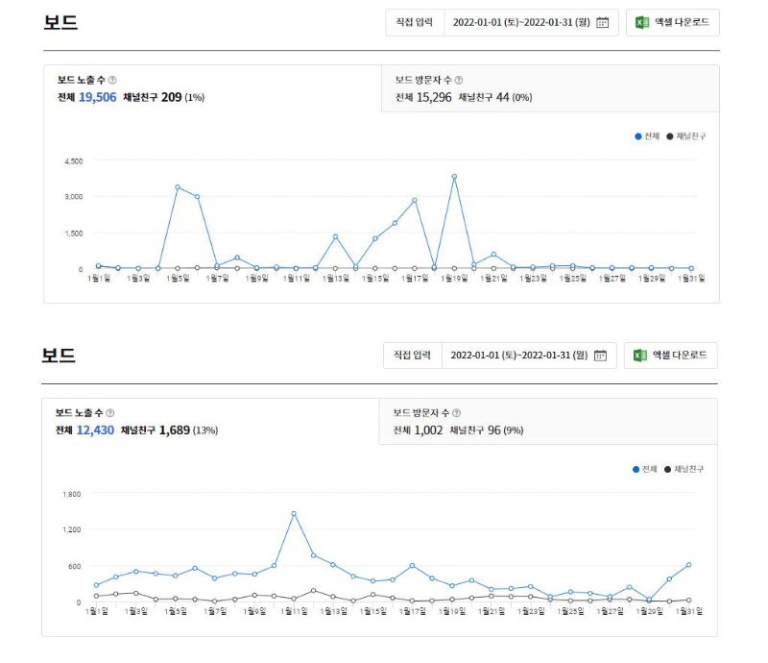The image size is (768, 663).
Task: Click top chart peak point on 1월19일
Action: point(454,177)
